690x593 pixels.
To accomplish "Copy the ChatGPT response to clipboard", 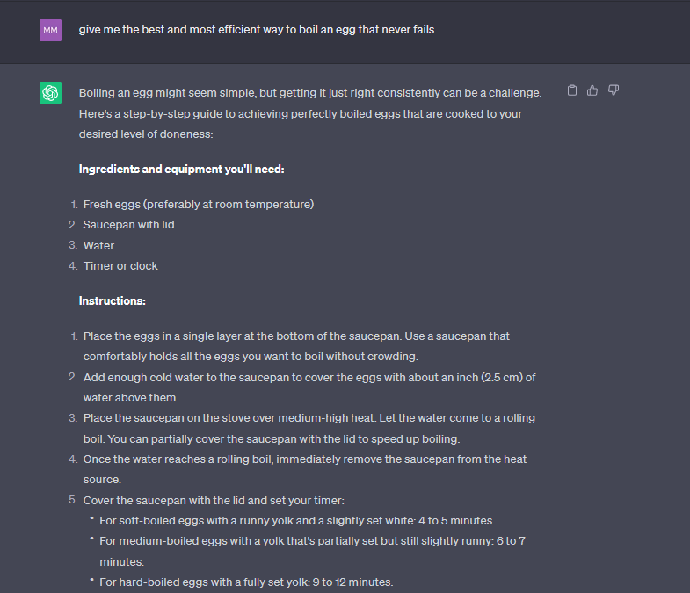I will (572, 90).
